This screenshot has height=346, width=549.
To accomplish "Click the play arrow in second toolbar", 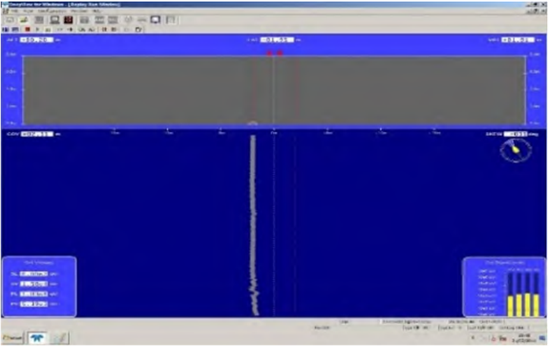I will (37, 30).
